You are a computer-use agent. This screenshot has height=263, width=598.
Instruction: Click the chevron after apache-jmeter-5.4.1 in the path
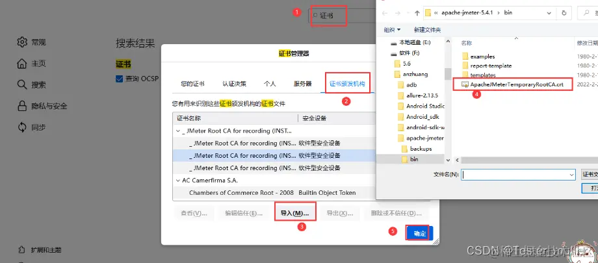[499, 12]
